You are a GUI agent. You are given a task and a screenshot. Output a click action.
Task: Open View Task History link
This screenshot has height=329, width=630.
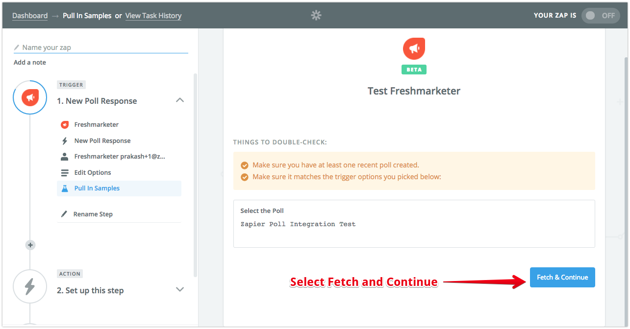click(x=153, y=16)
